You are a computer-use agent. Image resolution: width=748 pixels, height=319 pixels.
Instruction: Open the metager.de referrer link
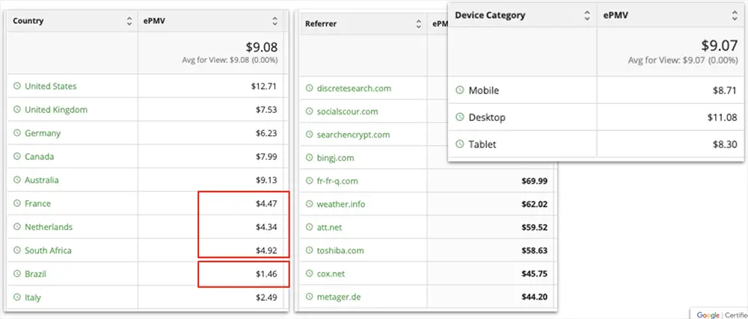pyautogui.click(x=339, y=297)
